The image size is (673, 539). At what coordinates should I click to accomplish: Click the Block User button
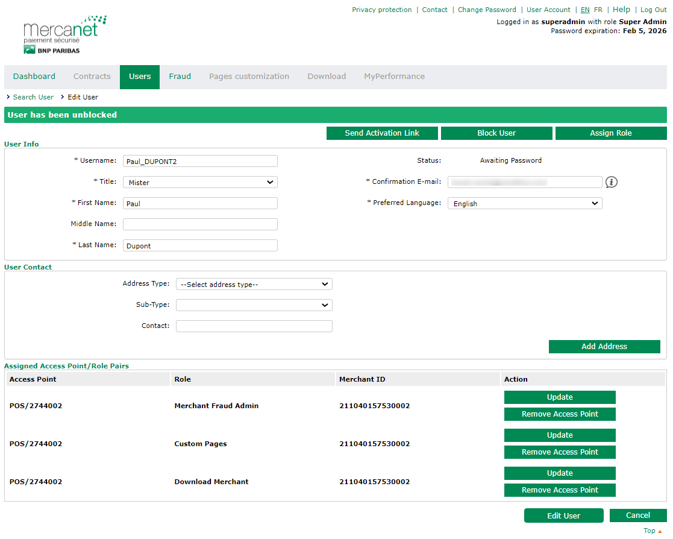pyautogui.click(x=496, y=133)
